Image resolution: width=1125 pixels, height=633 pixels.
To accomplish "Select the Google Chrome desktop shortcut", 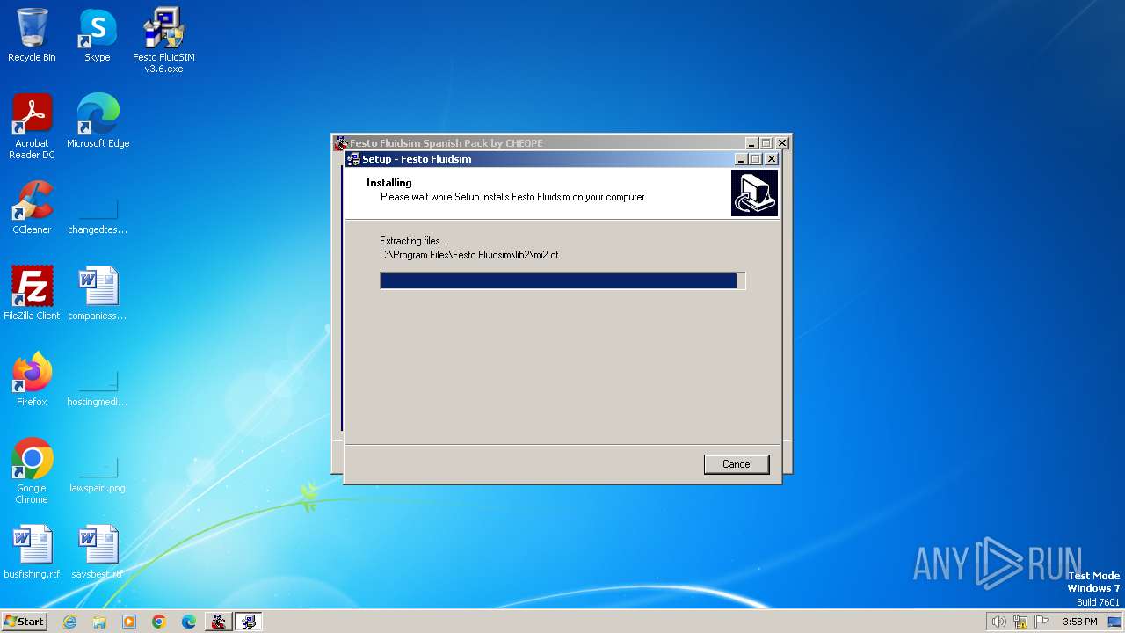I will tap(32, 471).
